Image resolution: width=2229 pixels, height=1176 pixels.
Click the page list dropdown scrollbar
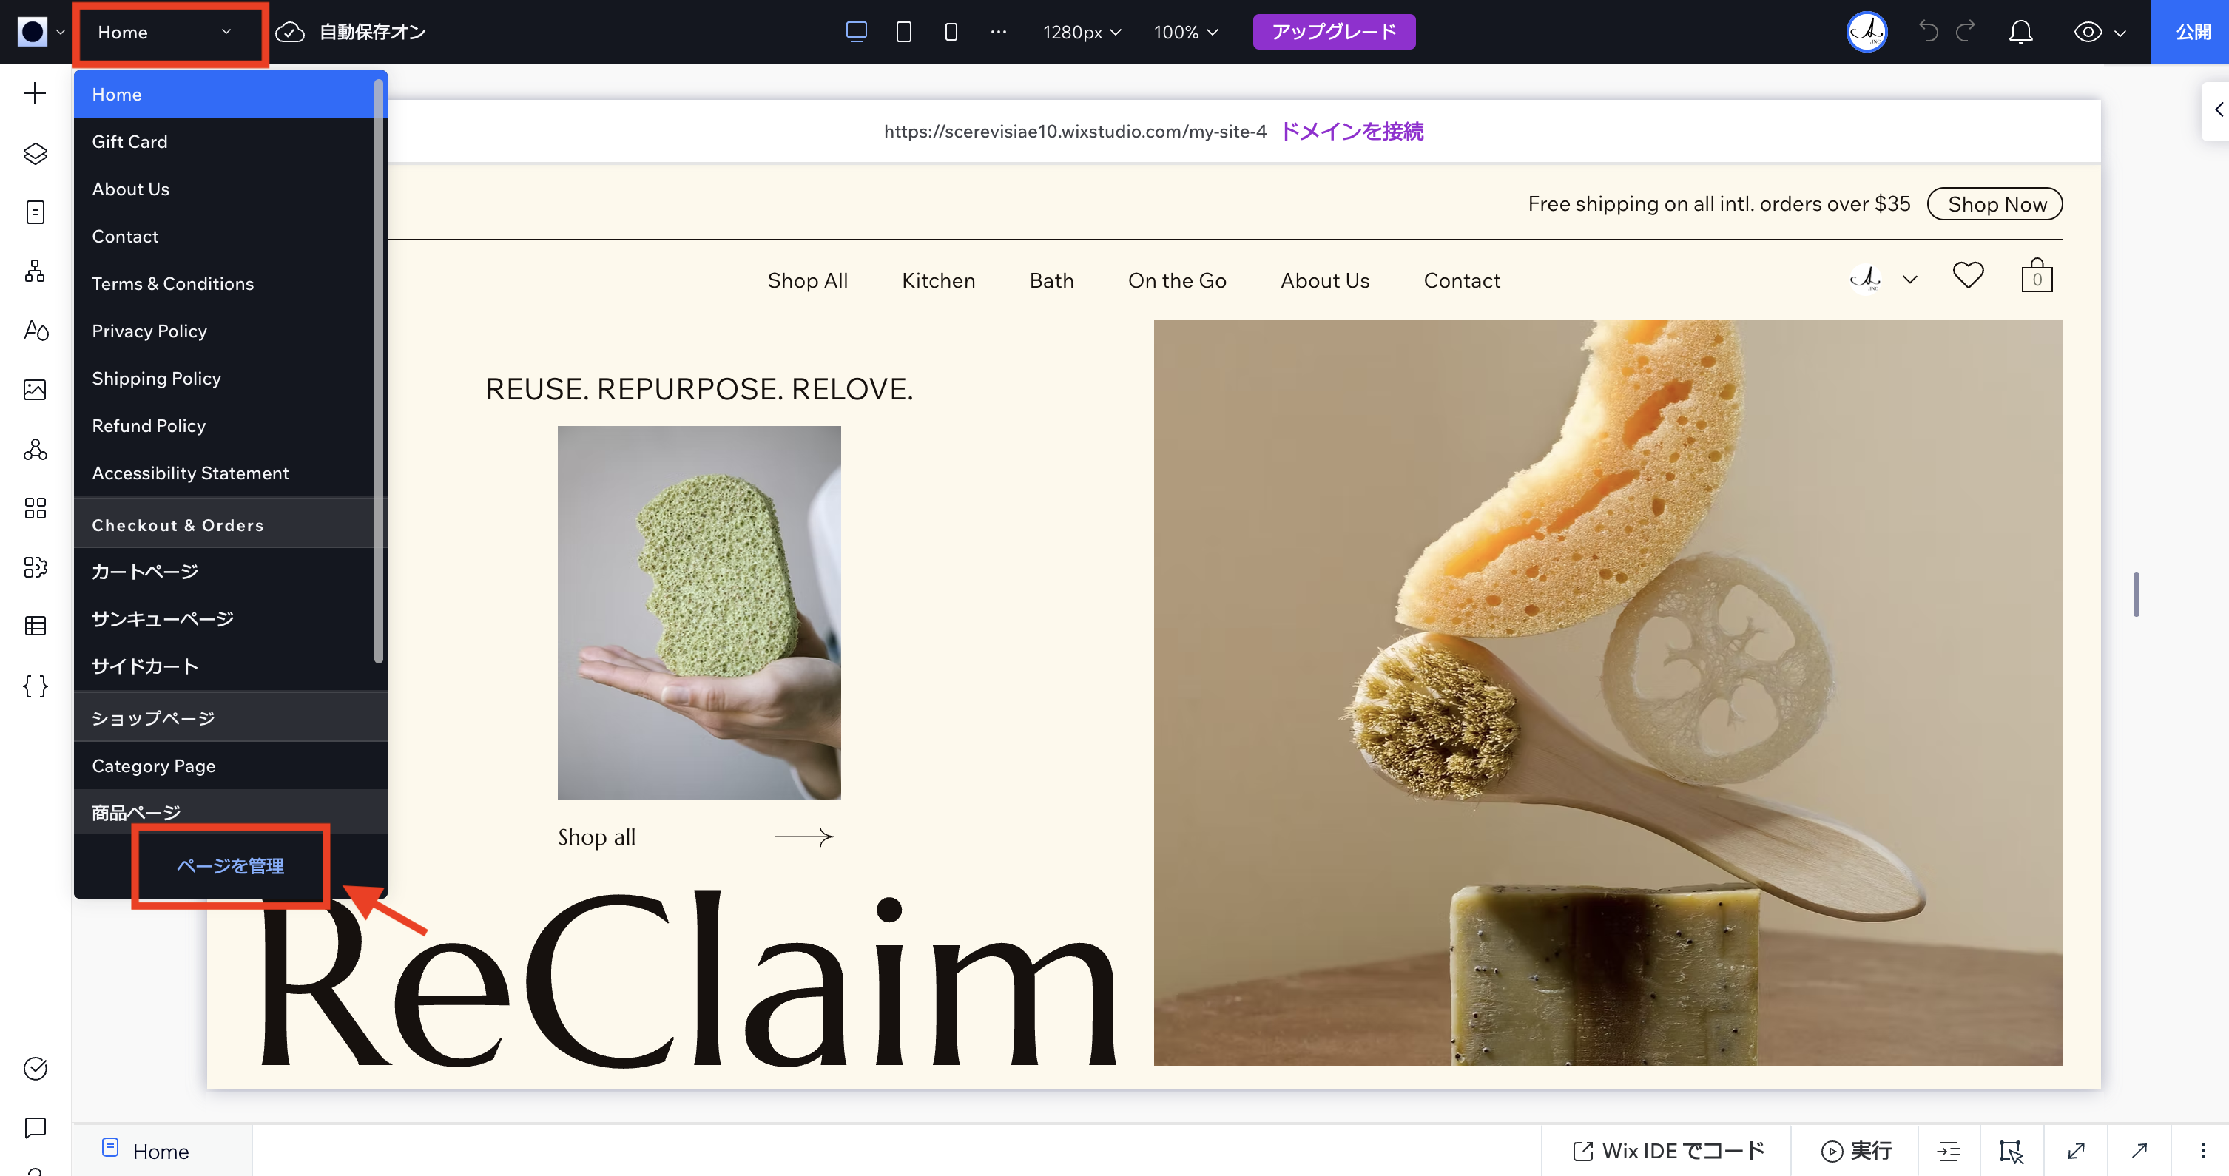378,372
